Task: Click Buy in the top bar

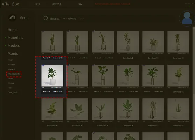Action: tap(80, 4)
